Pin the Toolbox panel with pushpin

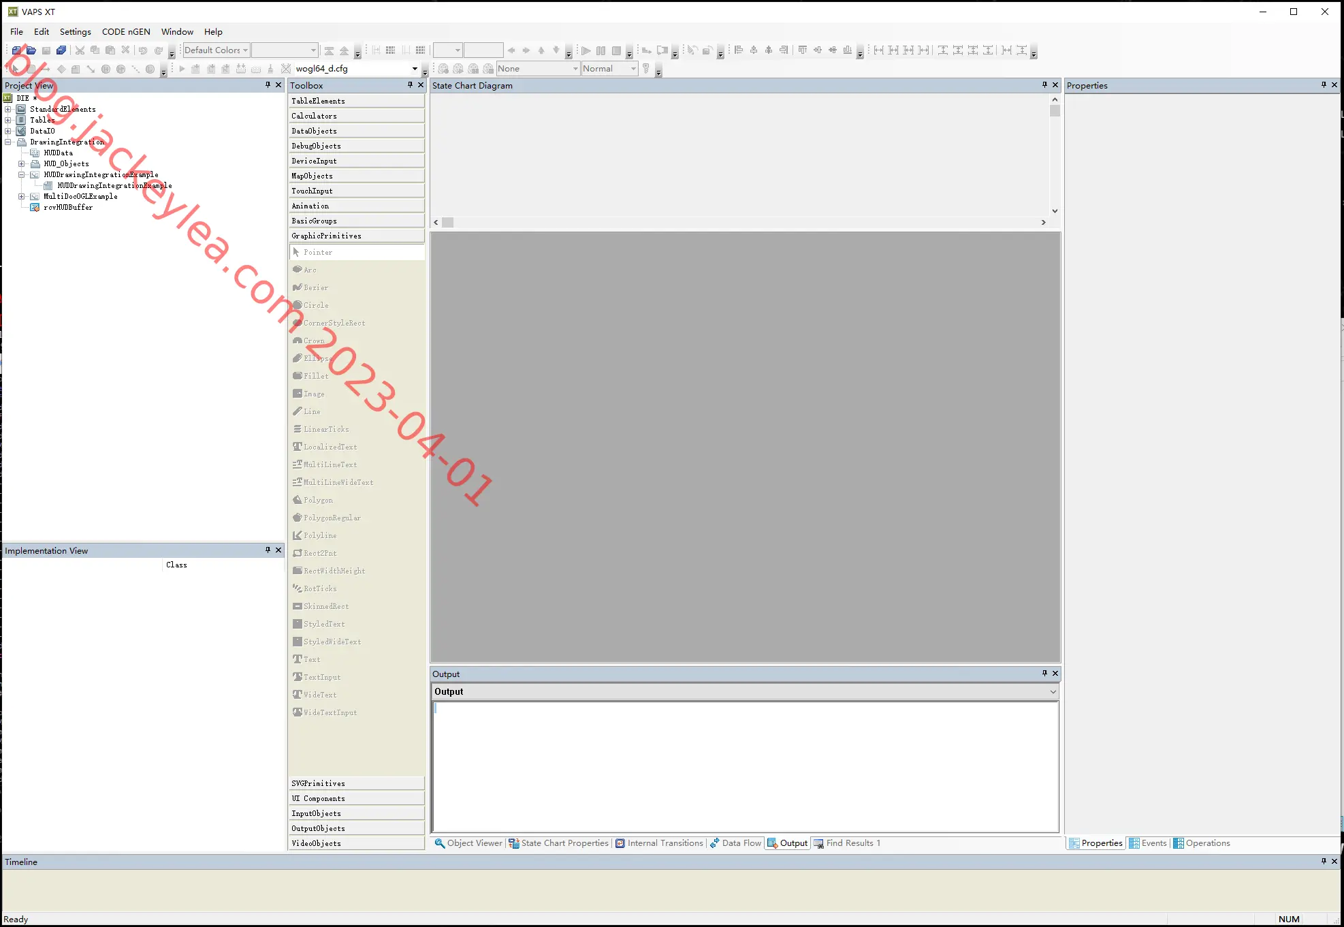[x=410, y=85]
